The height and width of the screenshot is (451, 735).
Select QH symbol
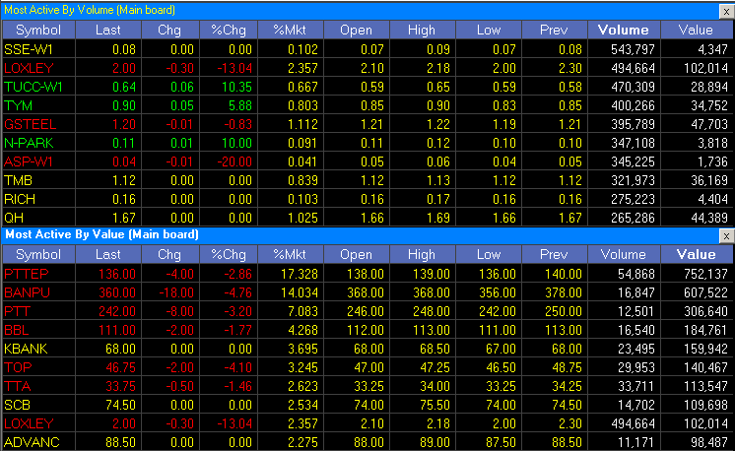pyautogui.click(x=14, y=219)
